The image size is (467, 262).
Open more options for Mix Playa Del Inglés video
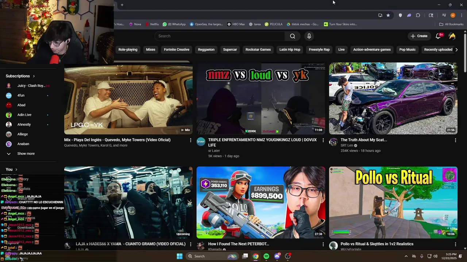pos(190,140)
